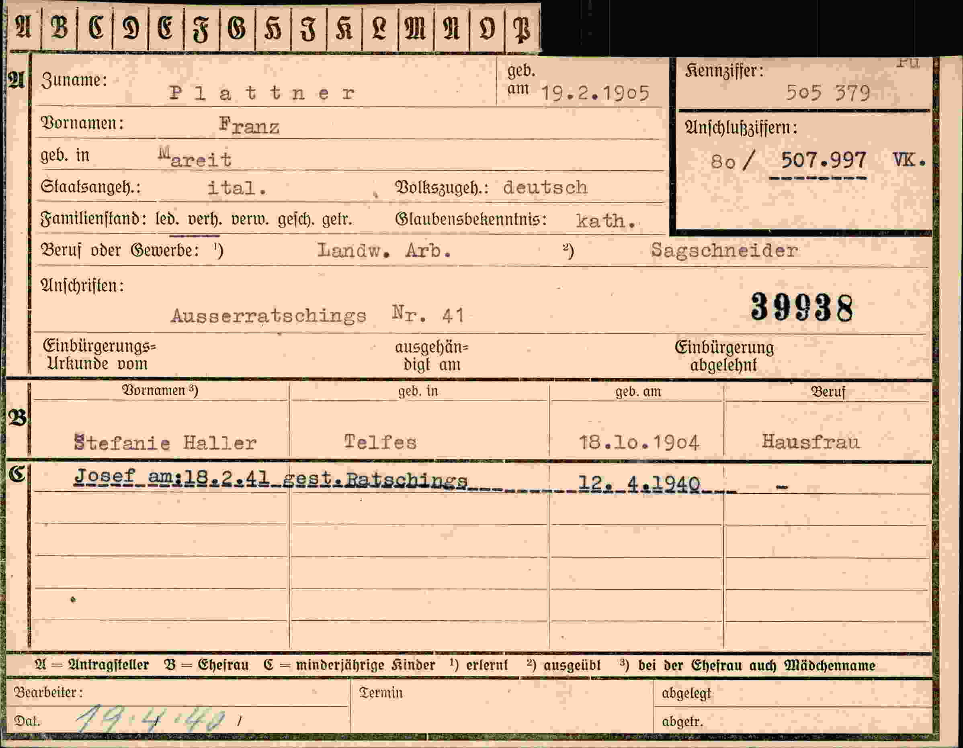Click the 'abgetr.' field
This screenshot has height=748, width=963.
793,721
